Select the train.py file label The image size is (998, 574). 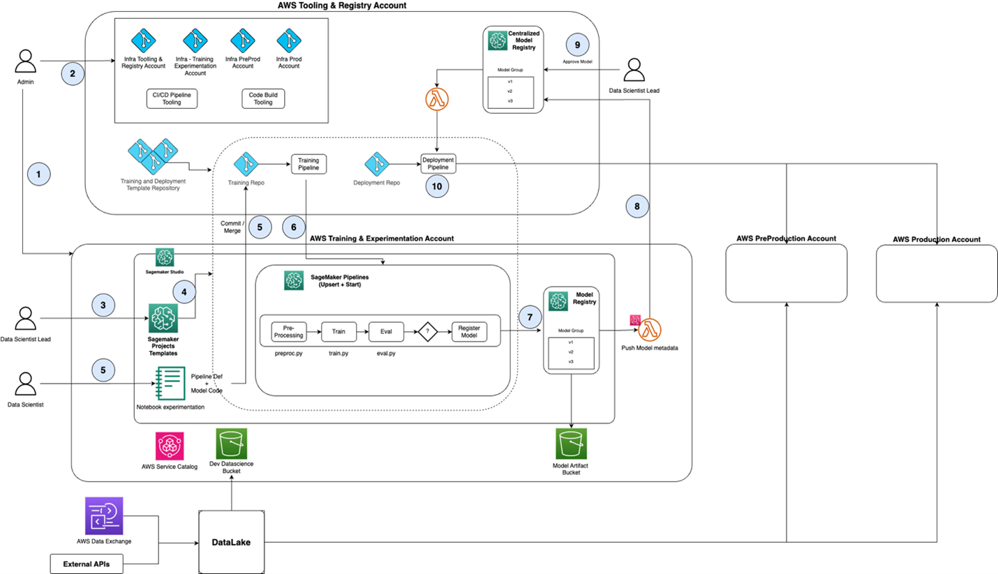pyautogui.click(x=338, y=354)
